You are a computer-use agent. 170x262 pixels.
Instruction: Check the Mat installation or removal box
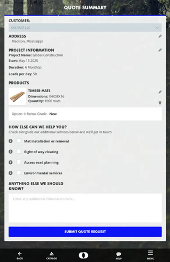[19, 141]
